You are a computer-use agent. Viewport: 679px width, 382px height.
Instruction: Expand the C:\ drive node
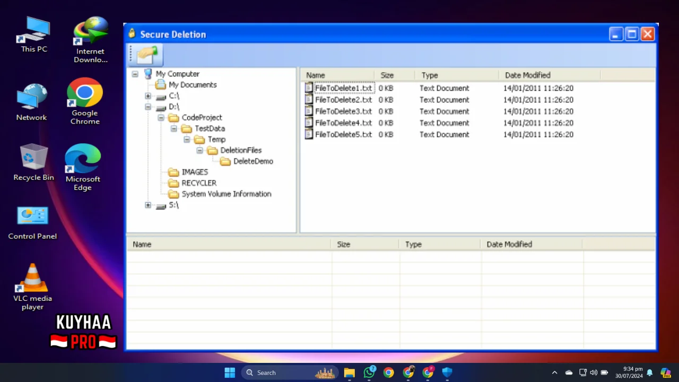[x=148, y=96]
